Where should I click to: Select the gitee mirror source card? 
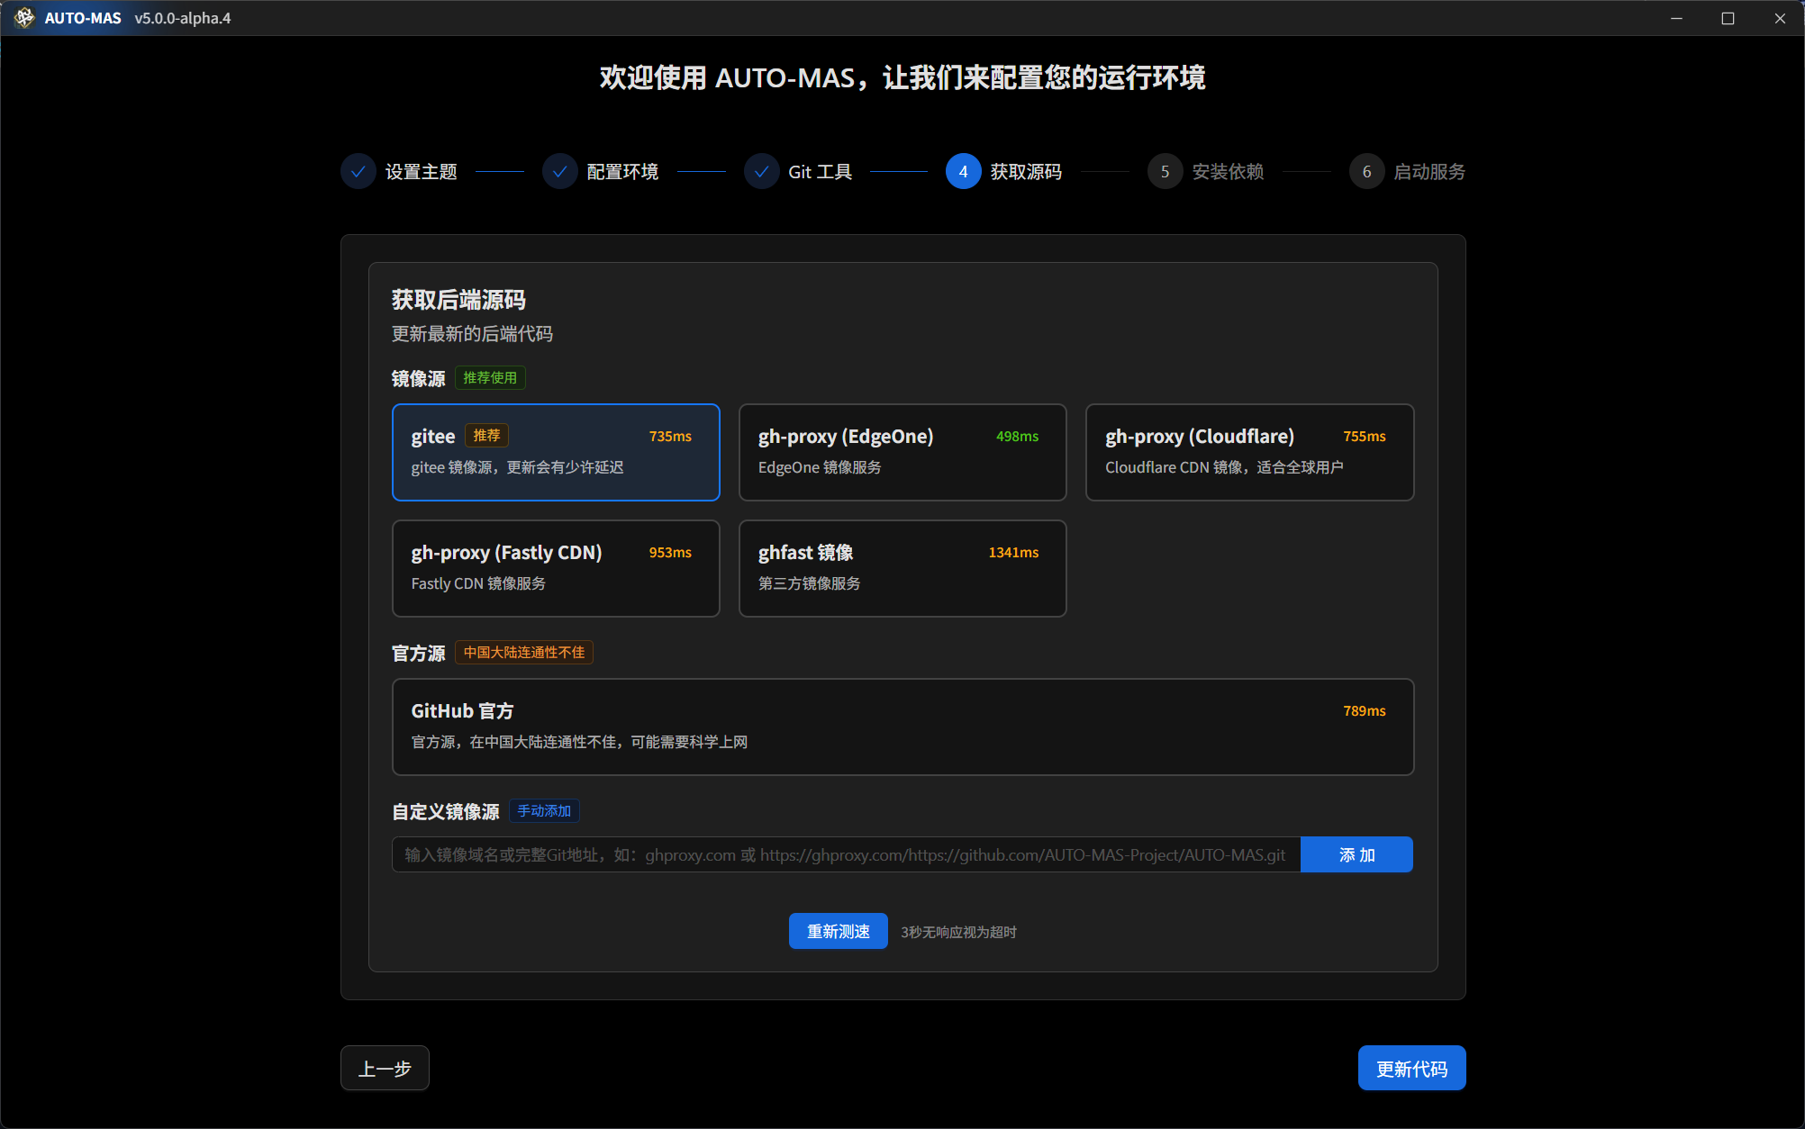(556, 452)
